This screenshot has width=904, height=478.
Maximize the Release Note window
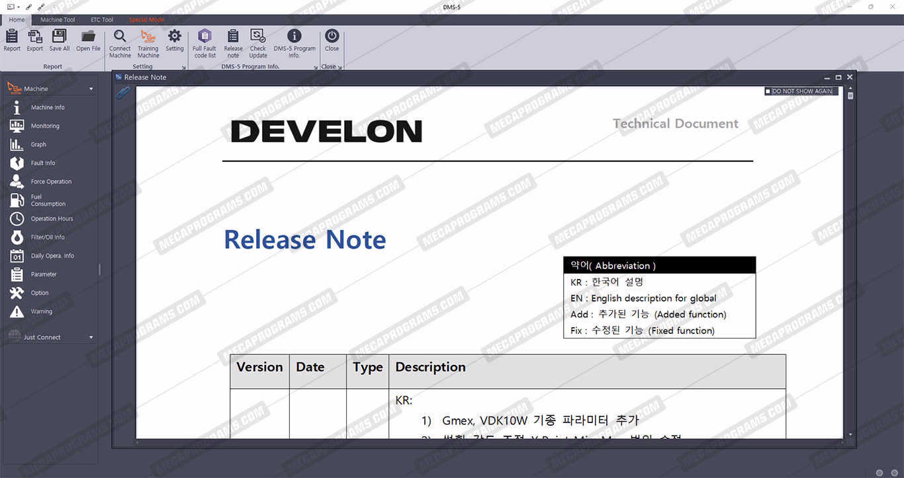click(x=838, y=77)
